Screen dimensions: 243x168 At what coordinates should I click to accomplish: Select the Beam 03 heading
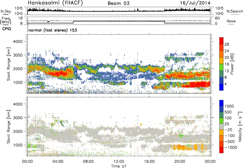[118, 3]
